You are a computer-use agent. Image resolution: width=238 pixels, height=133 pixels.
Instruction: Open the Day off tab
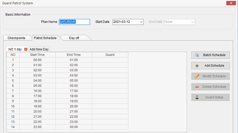pyautogui.click(x=74, y=38)
